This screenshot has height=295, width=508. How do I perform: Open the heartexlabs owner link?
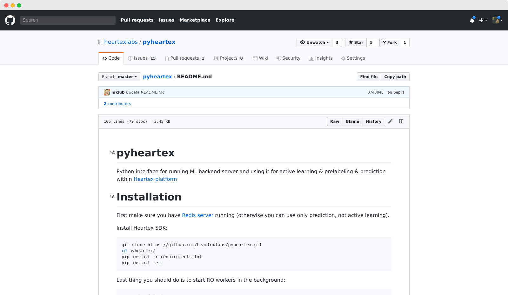121,42
